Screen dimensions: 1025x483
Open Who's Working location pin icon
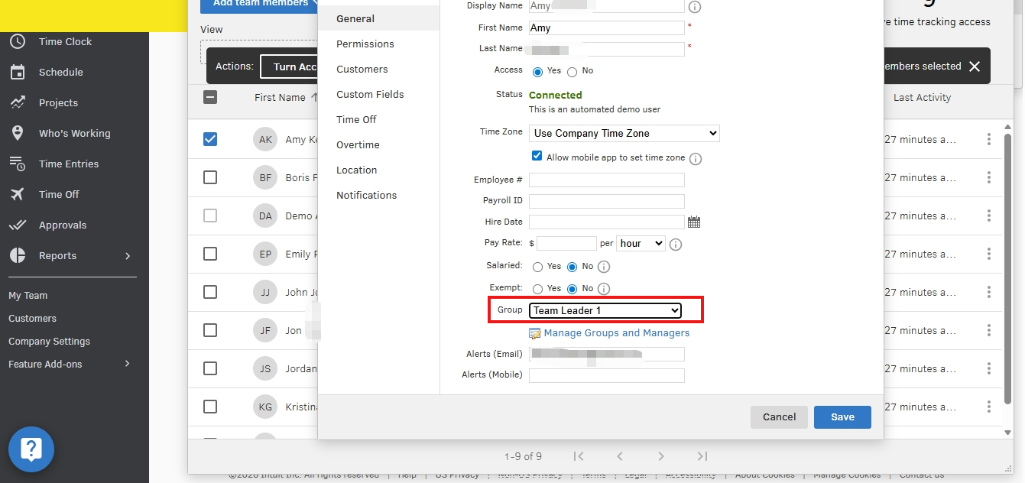[18, 133]
